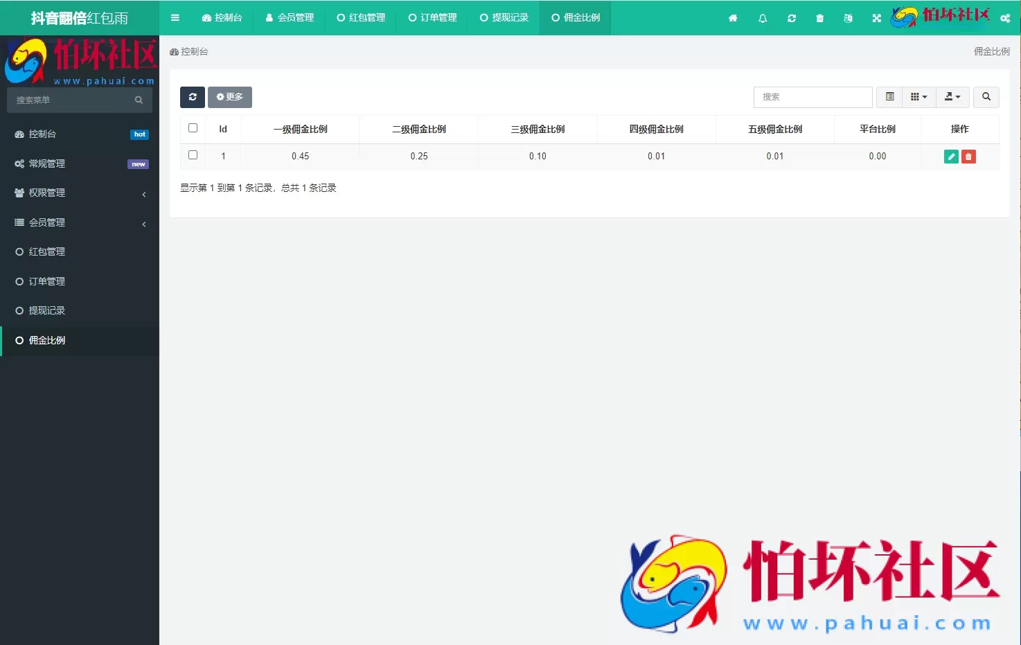
Task: Click the 三级佣金比例 column header
Action: (x=538, y=130)
